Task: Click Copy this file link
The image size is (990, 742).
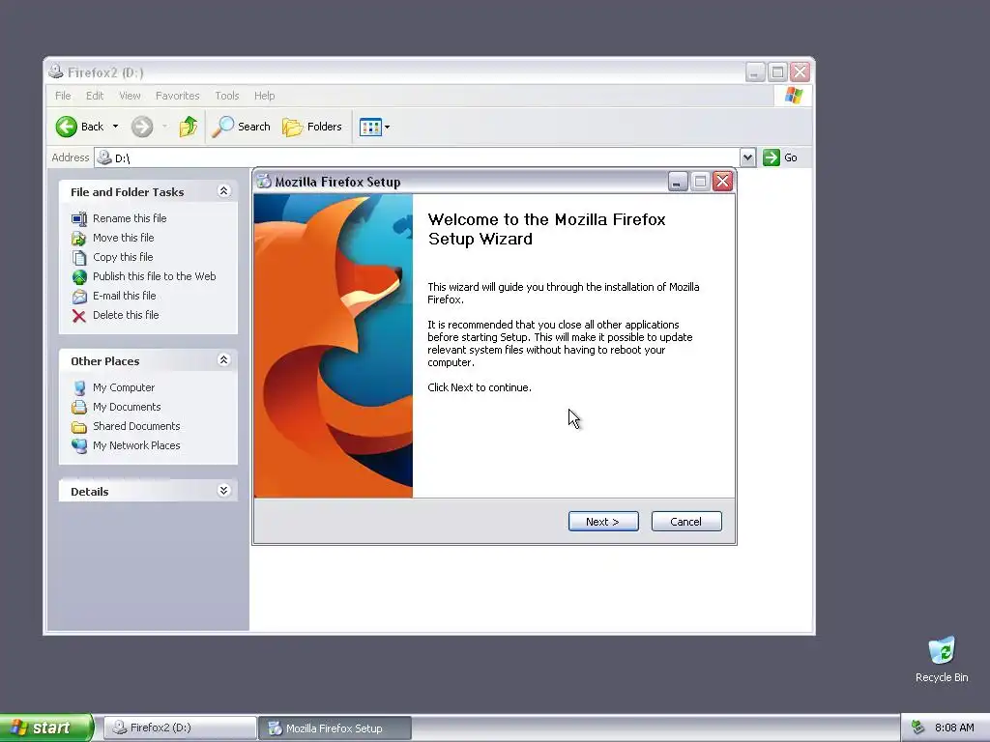Action: pos(123,257)
